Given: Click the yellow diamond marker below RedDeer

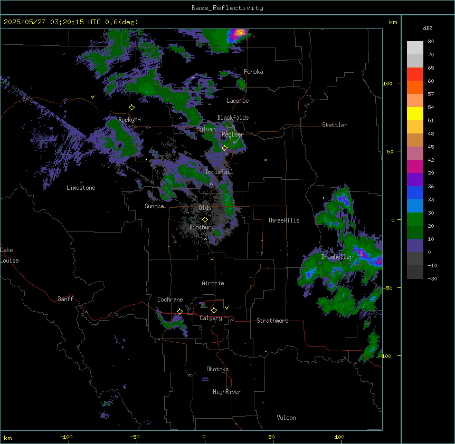Looking at the screenshot, I should coord(224,148).
